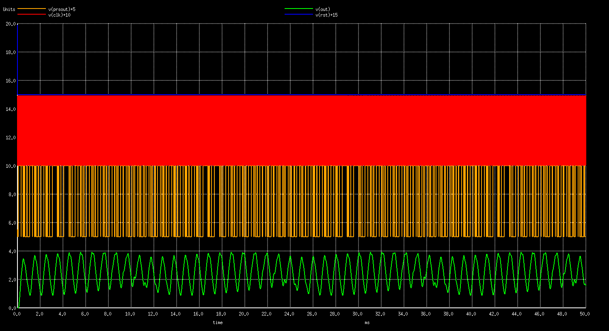609x331 pixels.
Task: Click the 18.0 y-axis tick label
Action: (x=11, y=52)
